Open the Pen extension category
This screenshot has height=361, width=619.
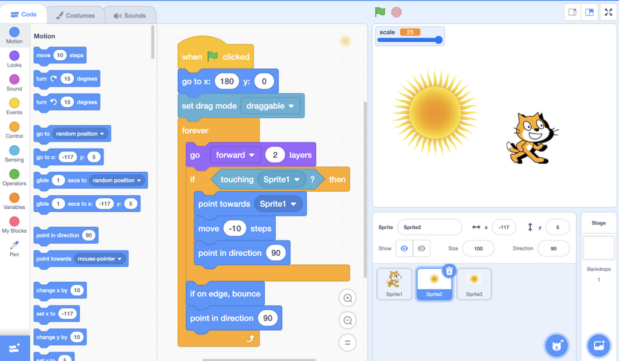pos(15,249)
